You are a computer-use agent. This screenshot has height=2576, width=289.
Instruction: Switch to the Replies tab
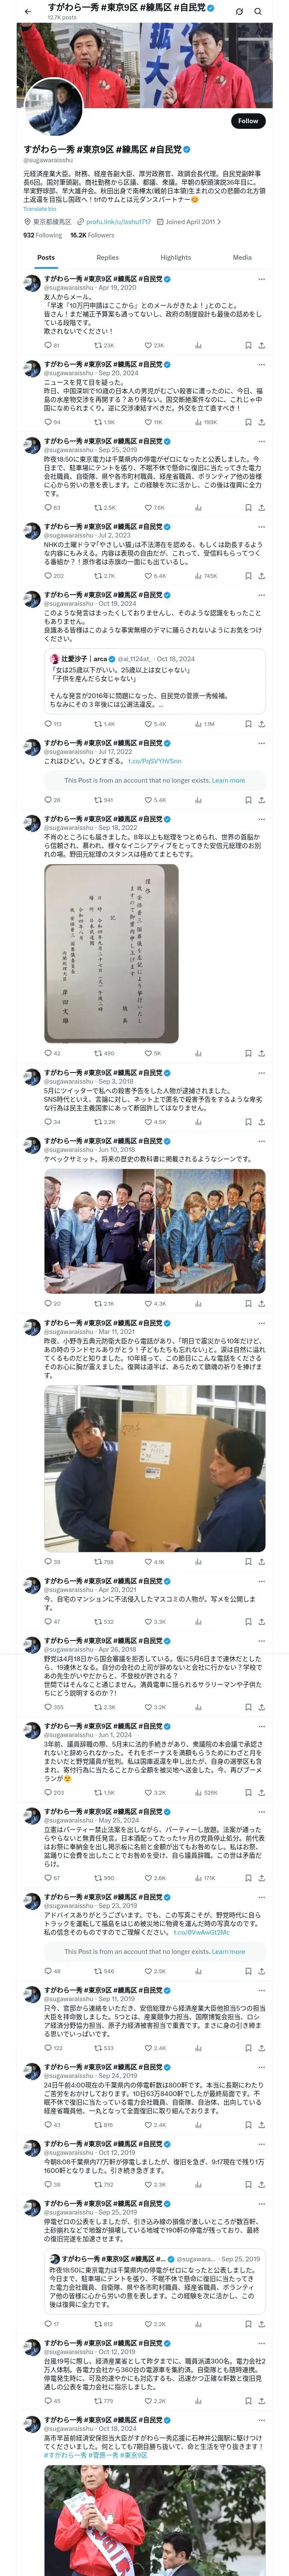coord(107,257)
